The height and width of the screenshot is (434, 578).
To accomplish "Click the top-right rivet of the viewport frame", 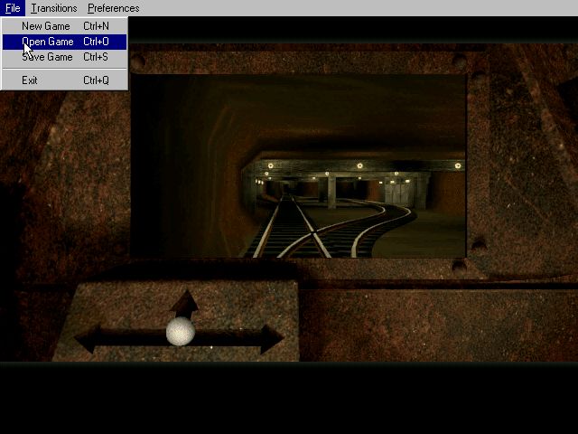I will [459, 62].
